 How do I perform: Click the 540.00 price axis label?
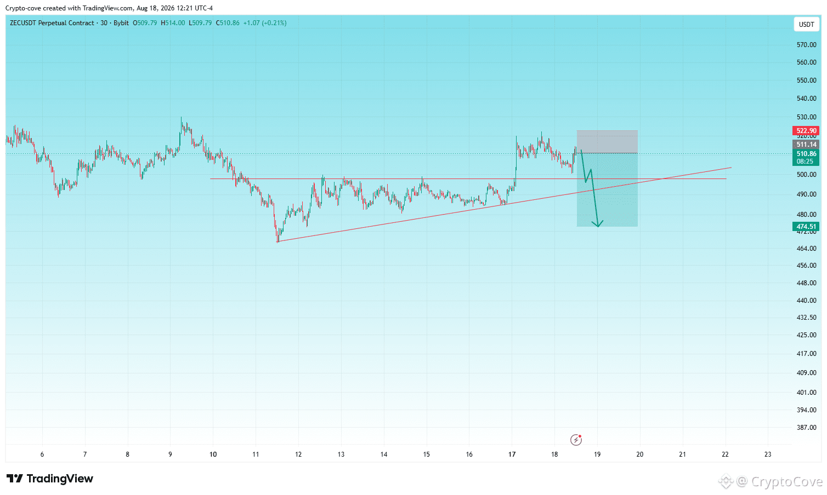[x=806, y=99]
